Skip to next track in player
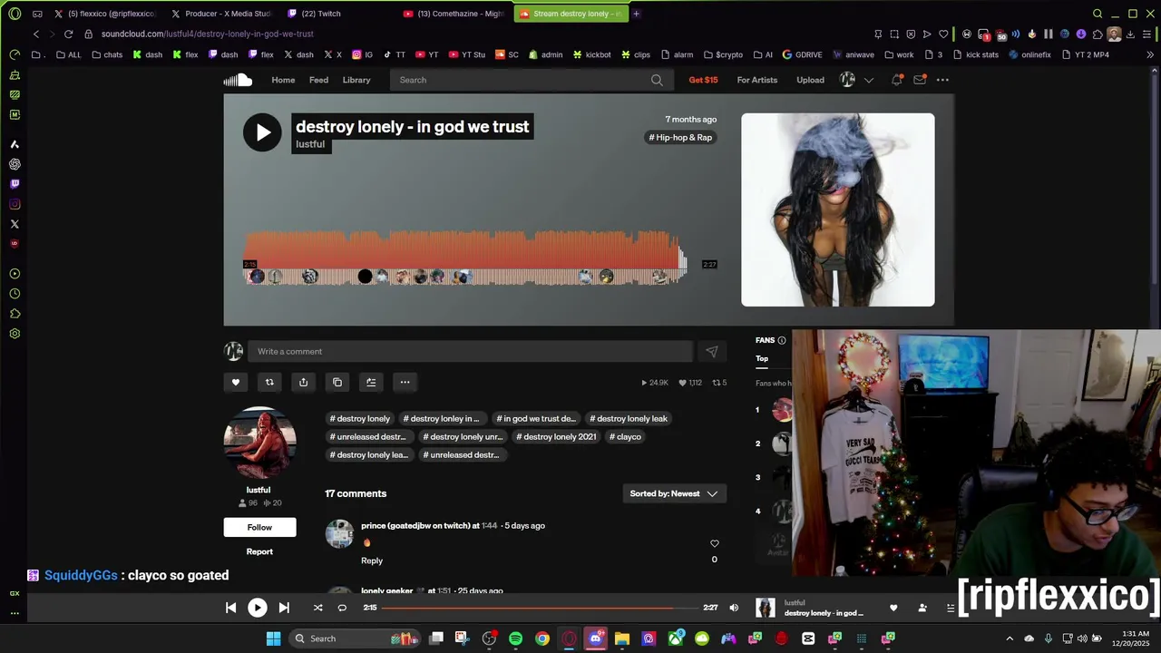The height and width of the screenshot is (653, 1161). [284, 608]
